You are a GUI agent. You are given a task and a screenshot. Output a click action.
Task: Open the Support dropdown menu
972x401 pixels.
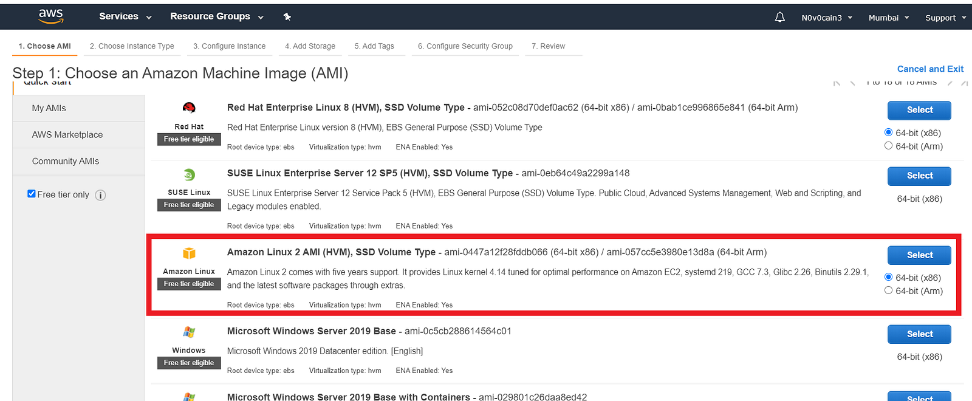pyautogui.click(x=945, y=18)
